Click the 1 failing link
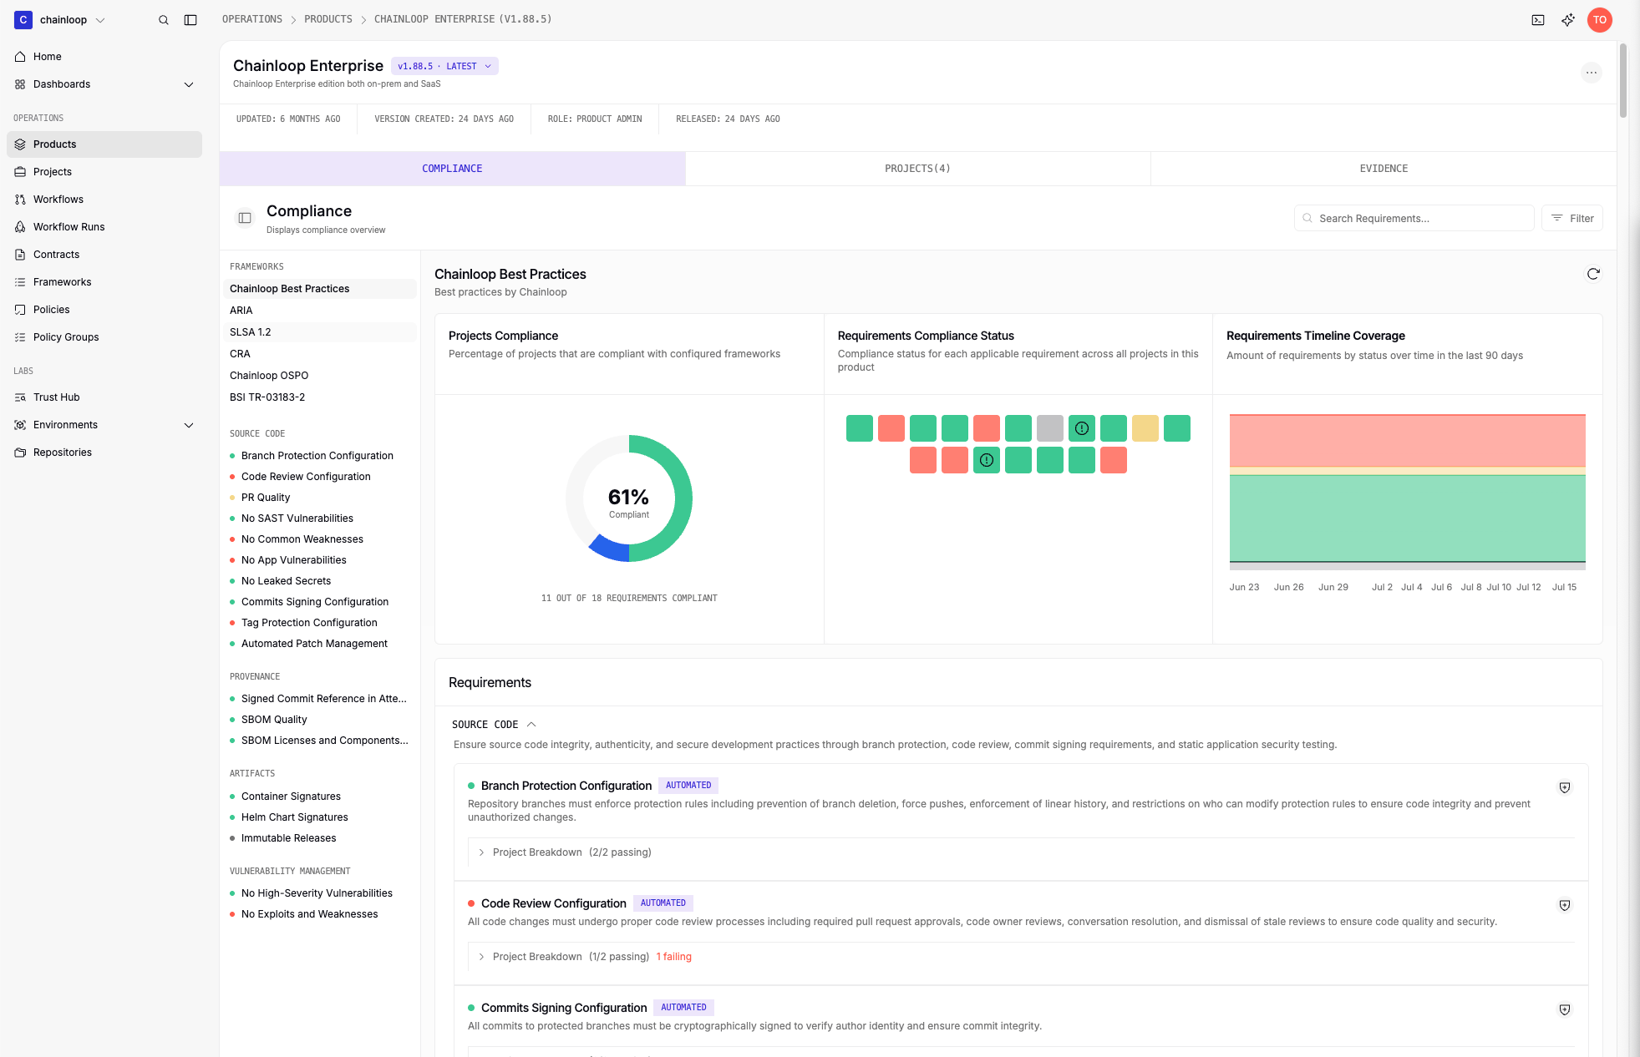1640x1057 pixels. click(x=673, y=957)
